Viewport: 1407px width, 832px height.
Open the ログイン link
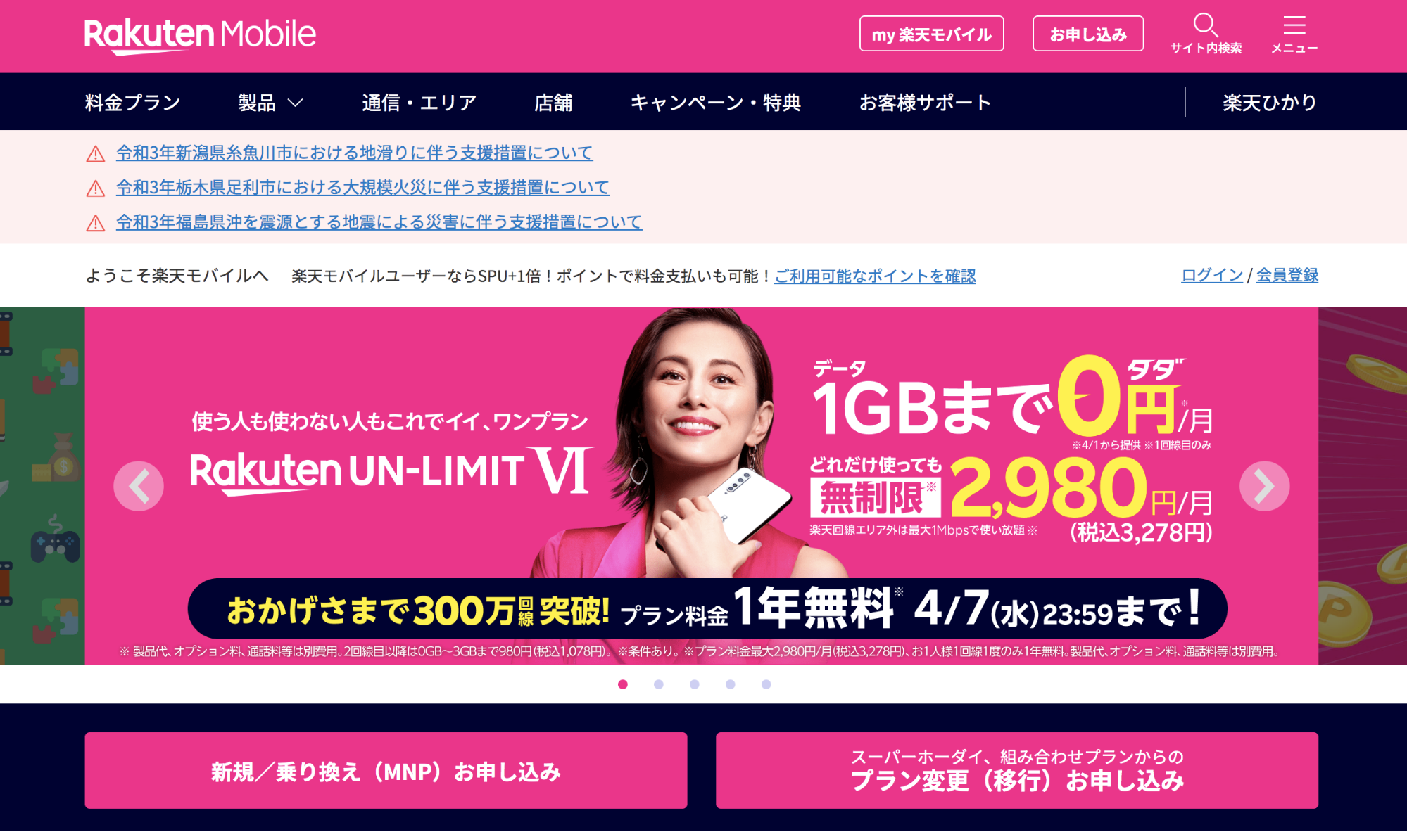click(1212, 275)
